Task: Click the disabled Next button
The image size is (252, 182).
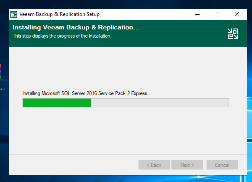Action: pos(187,165)
